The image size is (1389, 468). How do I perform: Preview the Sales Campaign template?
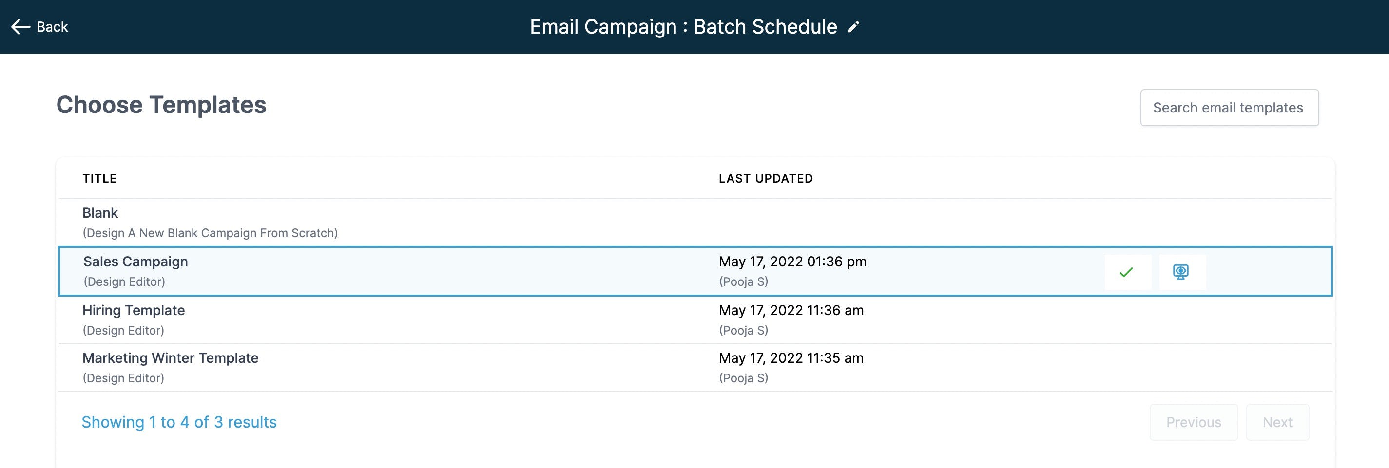1181,272
